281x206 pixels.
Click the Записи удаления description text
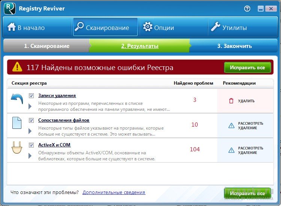[x=104, y=106]
